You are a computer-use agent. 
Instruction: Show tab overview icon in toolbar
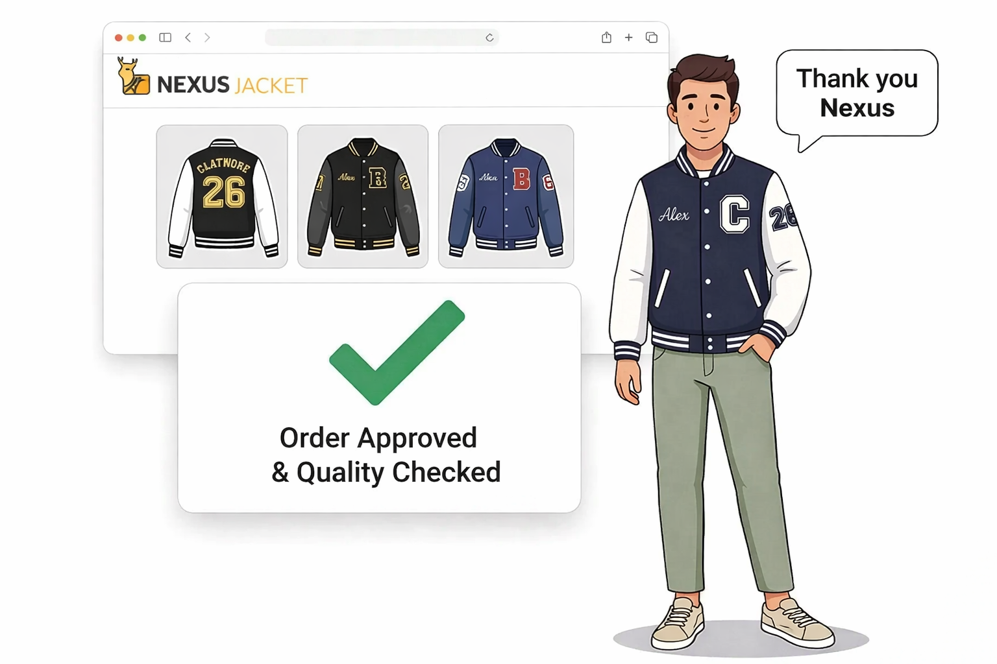tap(652, 38)
